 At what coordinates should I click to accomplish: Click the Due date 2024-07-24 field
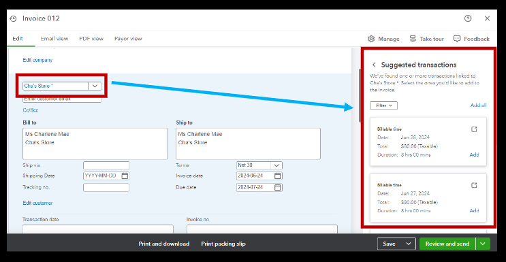pyautogui.click(x=259, y=187)
